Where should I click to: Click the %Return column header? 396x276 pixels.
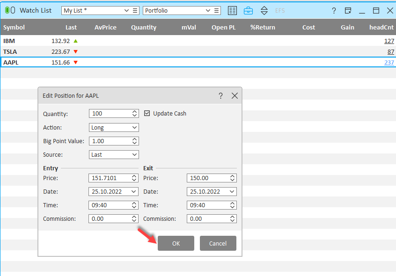pyautogui.click(x=263, y=27)
